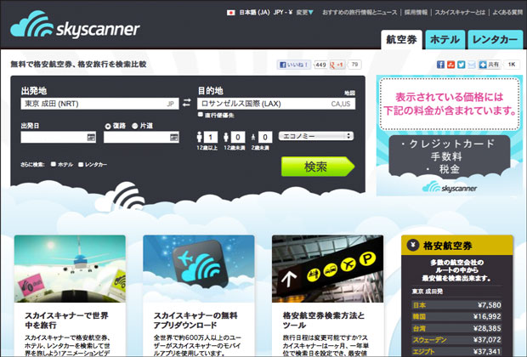Click the Skyscanner logo in the header
The width and height of the screenshot is (527, 357).
(75, 25)
